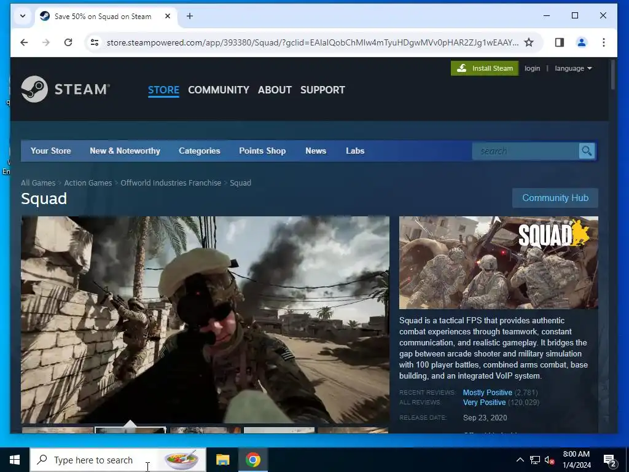Open site information icon in address bar

pos(95,42)
